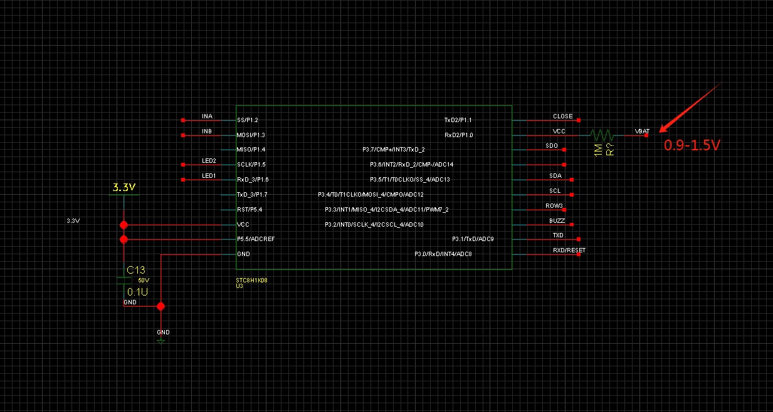Select the BUZZ net label
The width and height of the screenshot is (773, 412).
pyautogui.click(x=557, y=221)
